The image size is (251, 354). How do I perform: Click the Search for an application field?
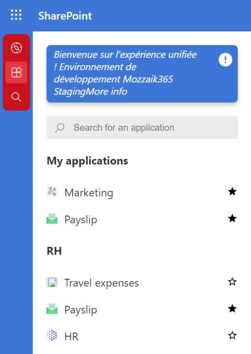[x=142, y=128]
